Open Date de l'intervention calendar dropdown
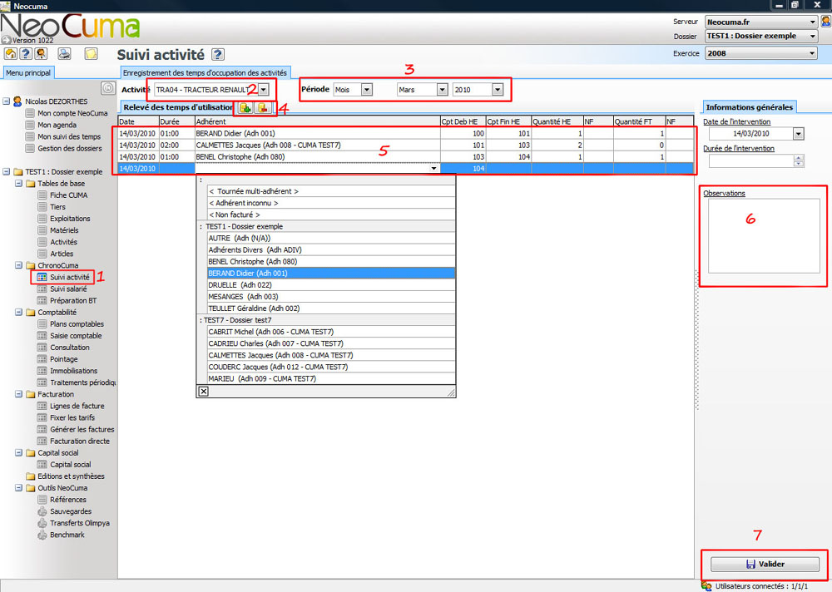This screenshot has height=592, width=832. click(x=799, y=134)
